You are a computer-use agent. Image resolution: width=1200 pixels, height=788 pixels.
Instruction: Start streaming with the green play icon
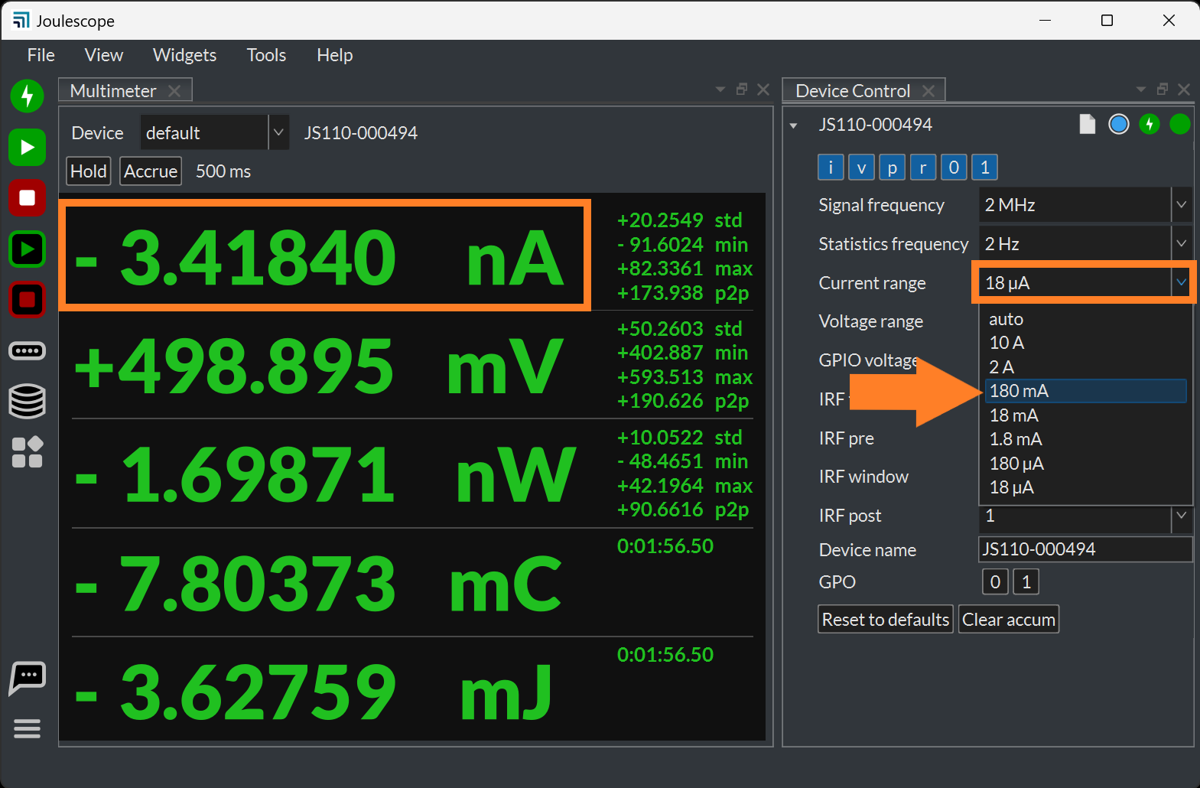pos(28,147)
